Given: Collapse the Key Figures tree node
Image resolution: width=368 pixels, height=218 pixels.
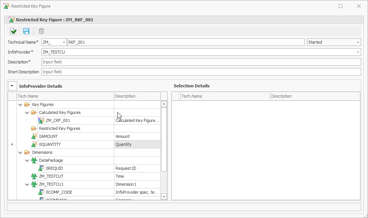Looking at the screenshot, I should [x=20, y=104].
